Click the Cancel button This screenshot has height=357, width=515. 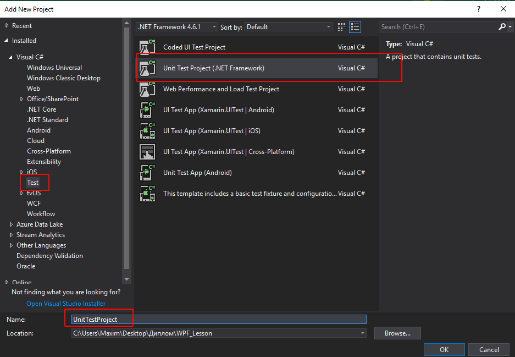click(489, 350)
